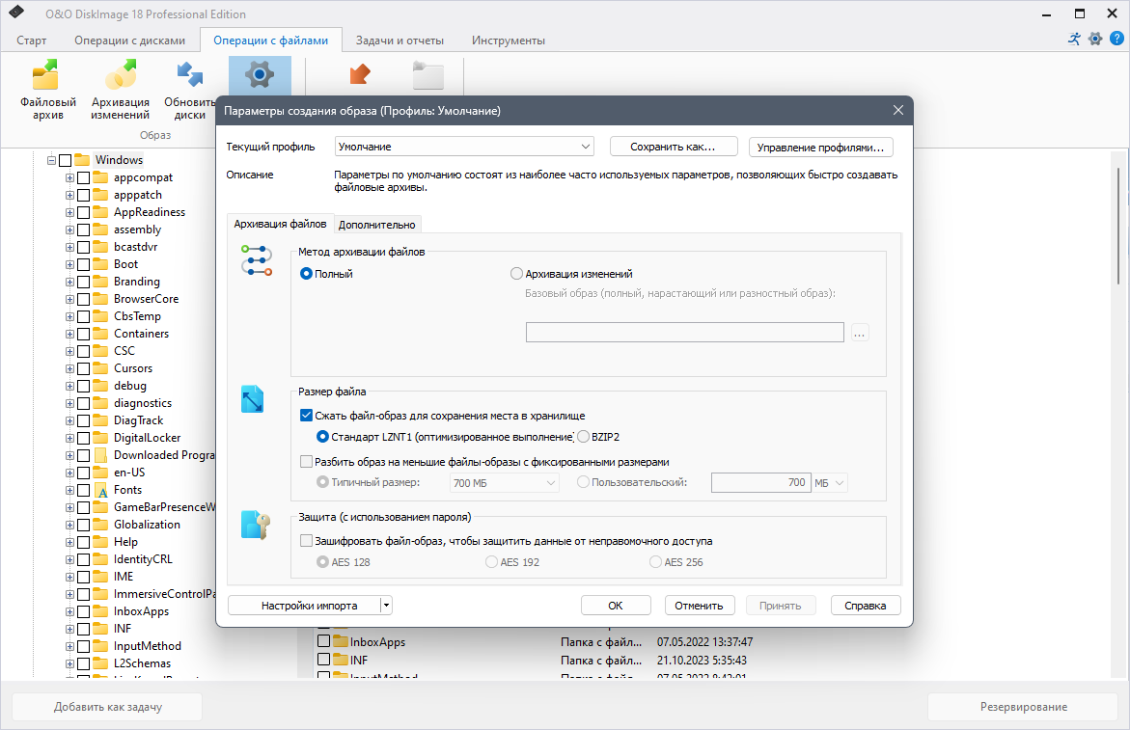The height and width of the screenshot is (730, 1130).
Task: Open the Старт ribbon tab
Action: 32,41
